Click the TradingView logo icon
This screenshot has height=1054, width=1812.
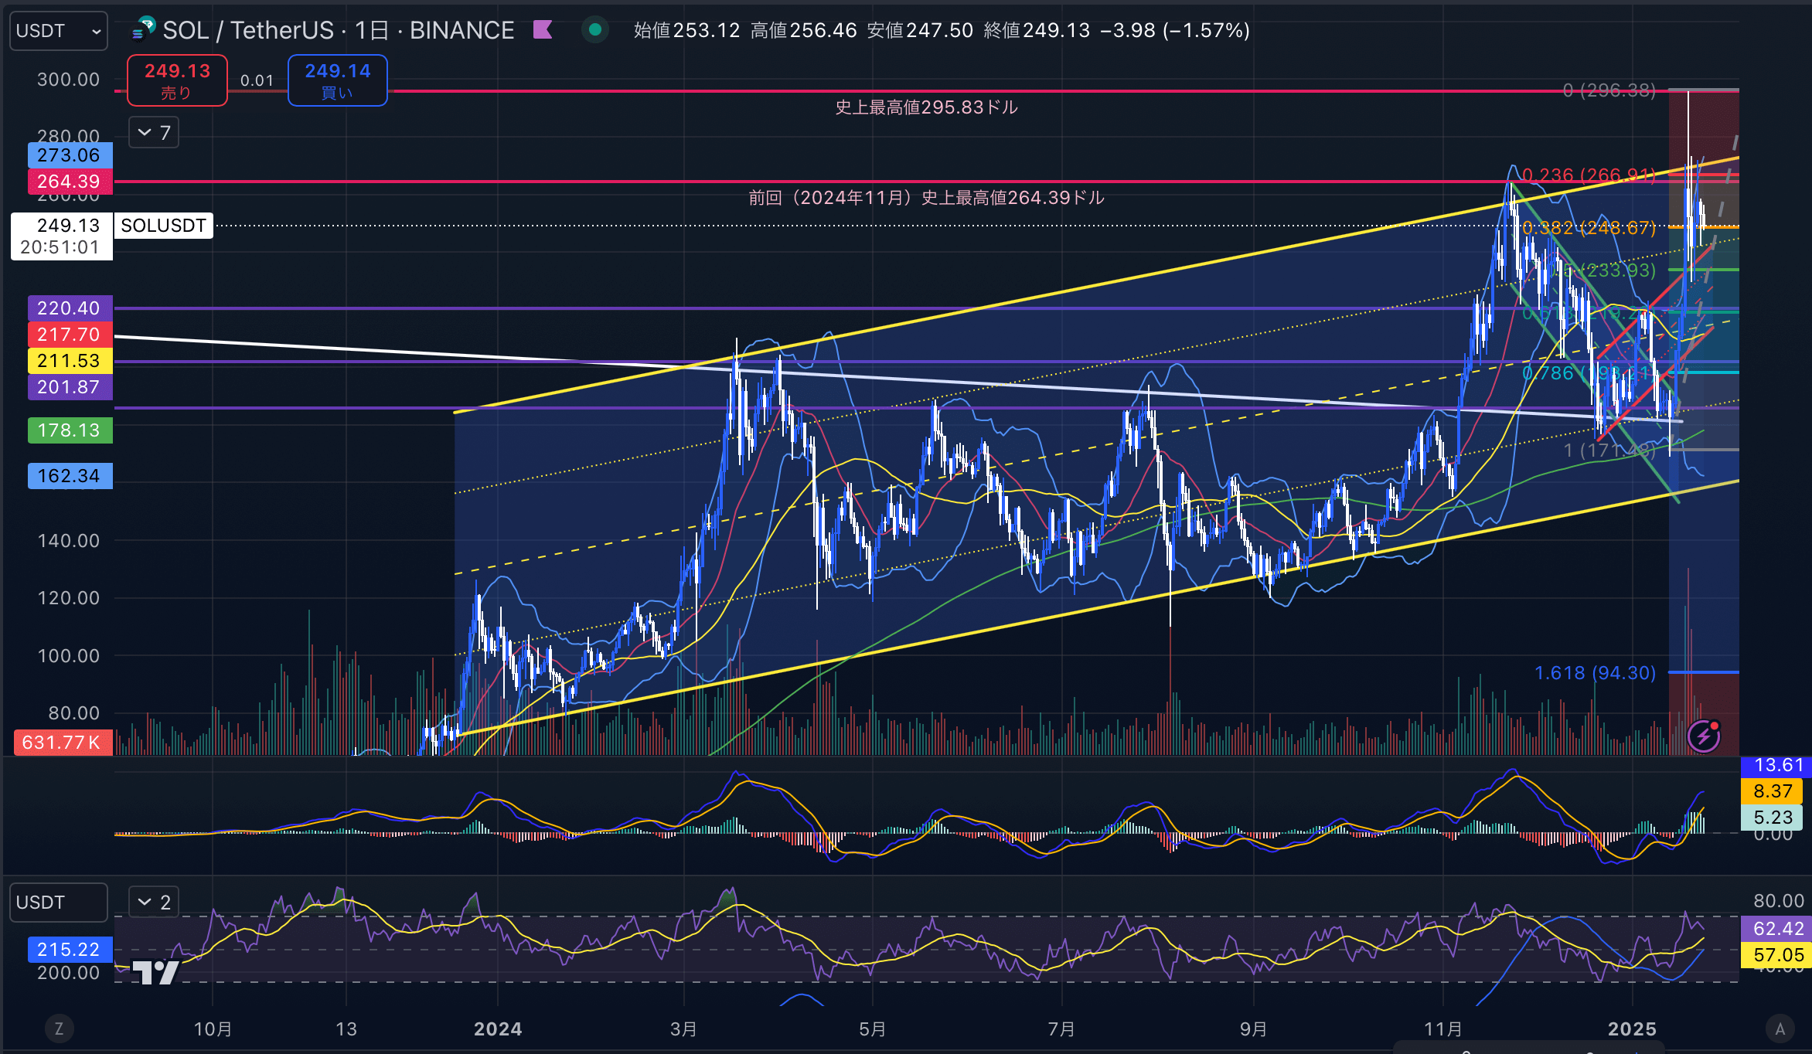tap(155, 972)
